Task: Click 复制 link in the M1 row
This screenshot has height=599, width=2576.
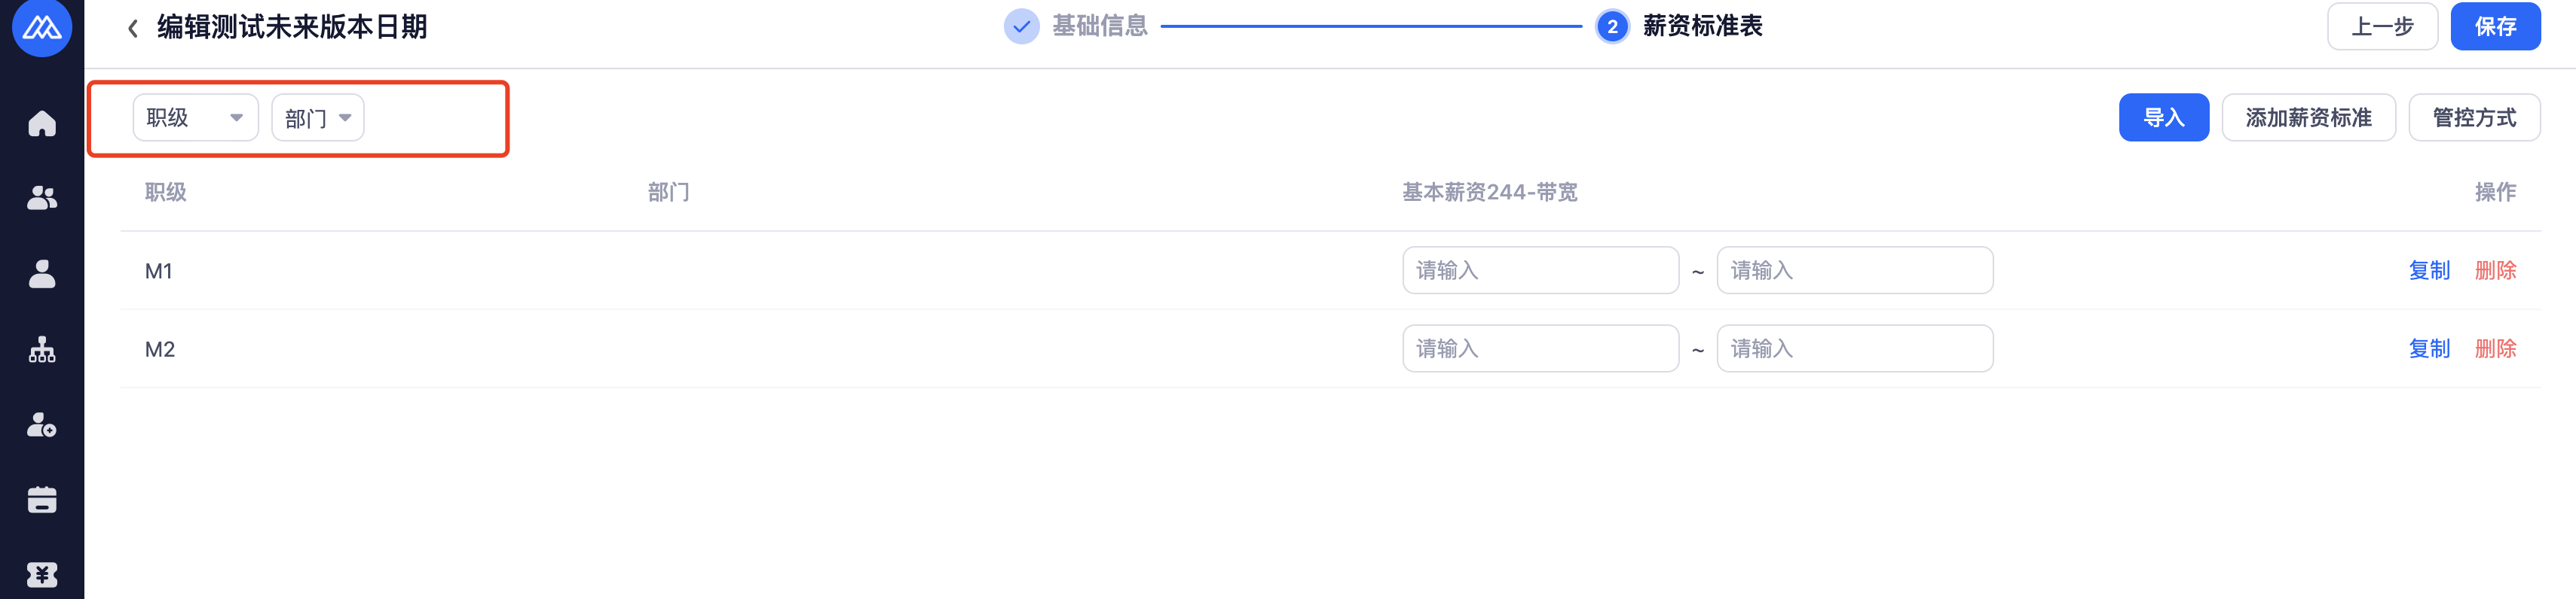Action: tap(2429, 271)
